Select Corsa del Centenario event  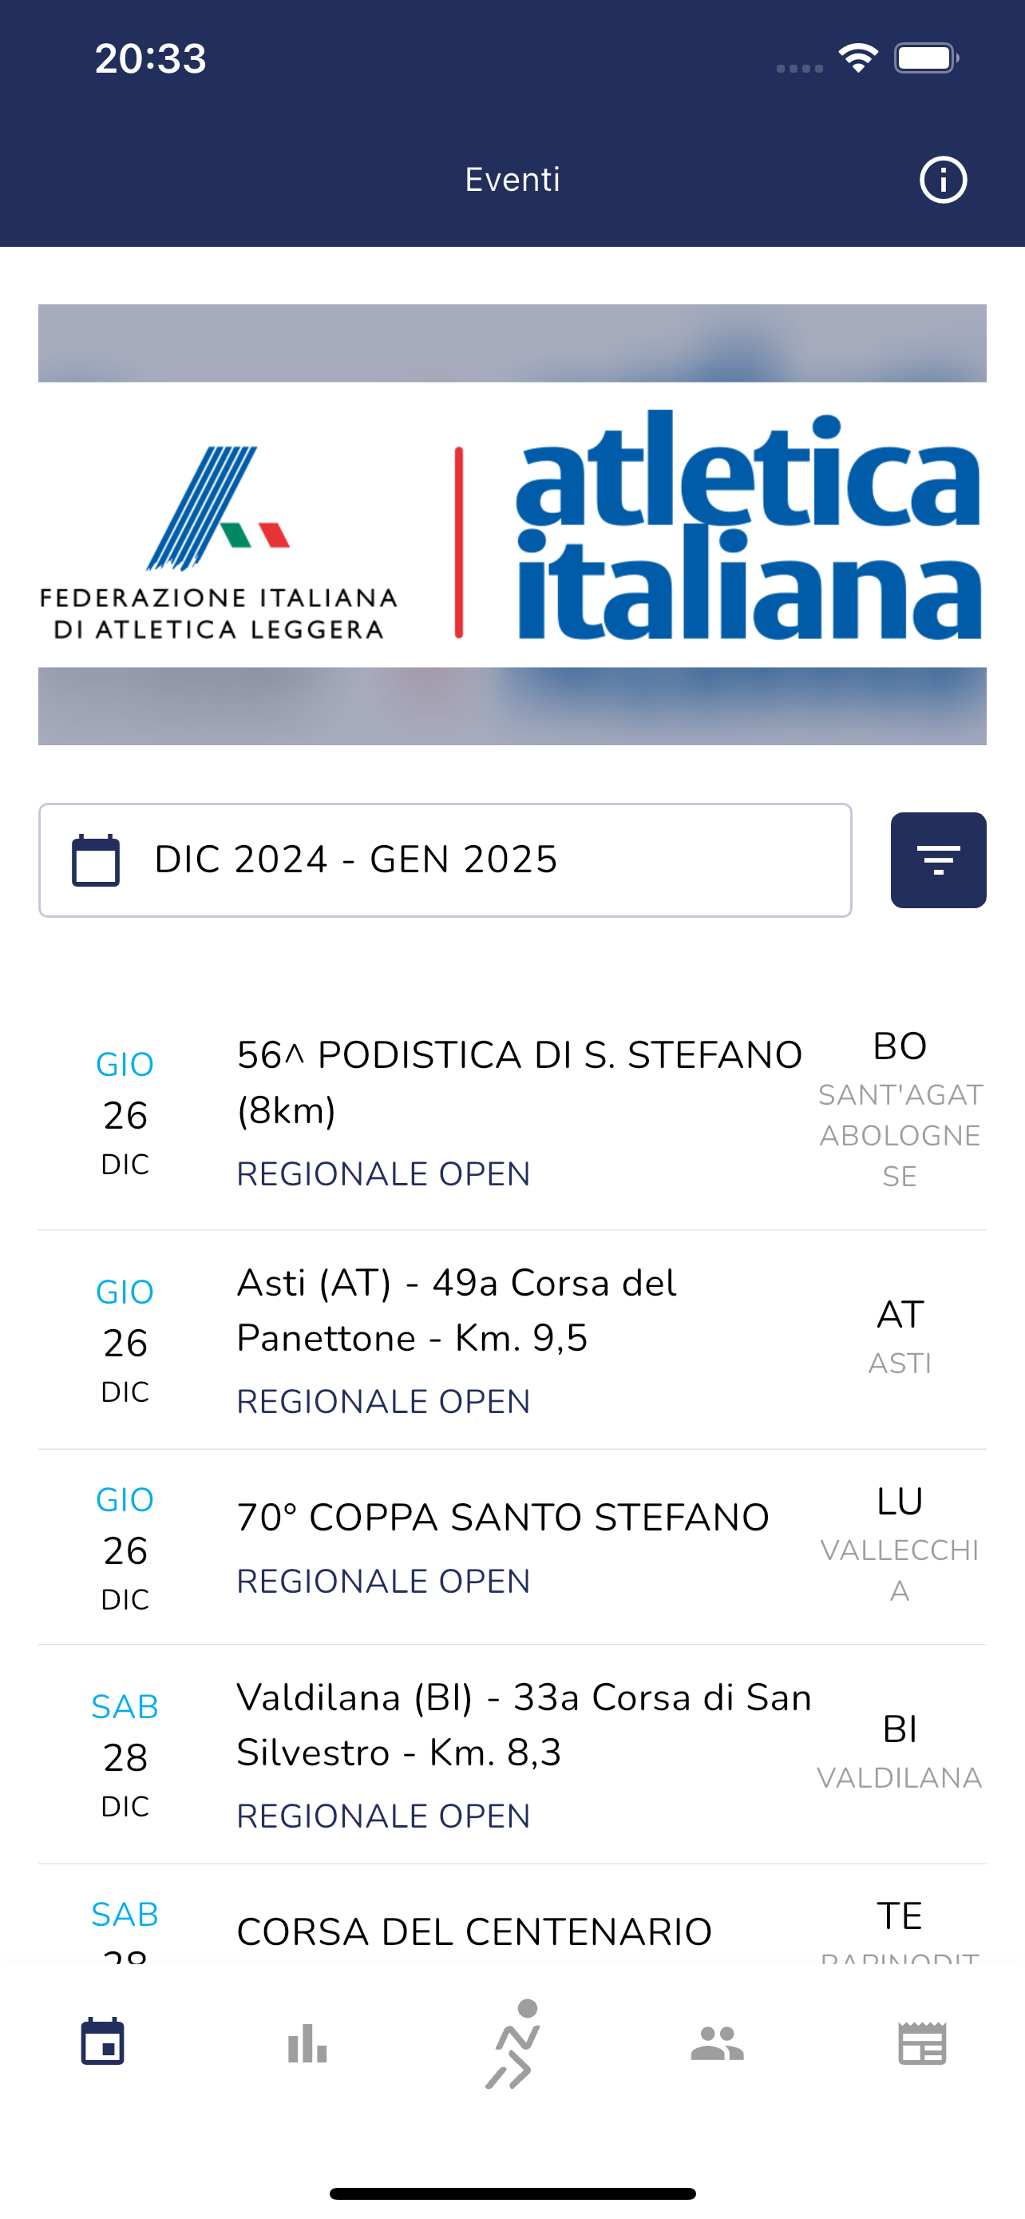[x=474, y=1931]
